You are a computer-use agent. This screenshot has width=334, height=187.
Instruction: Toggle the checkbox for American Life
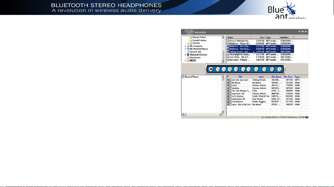coord(228,94)
